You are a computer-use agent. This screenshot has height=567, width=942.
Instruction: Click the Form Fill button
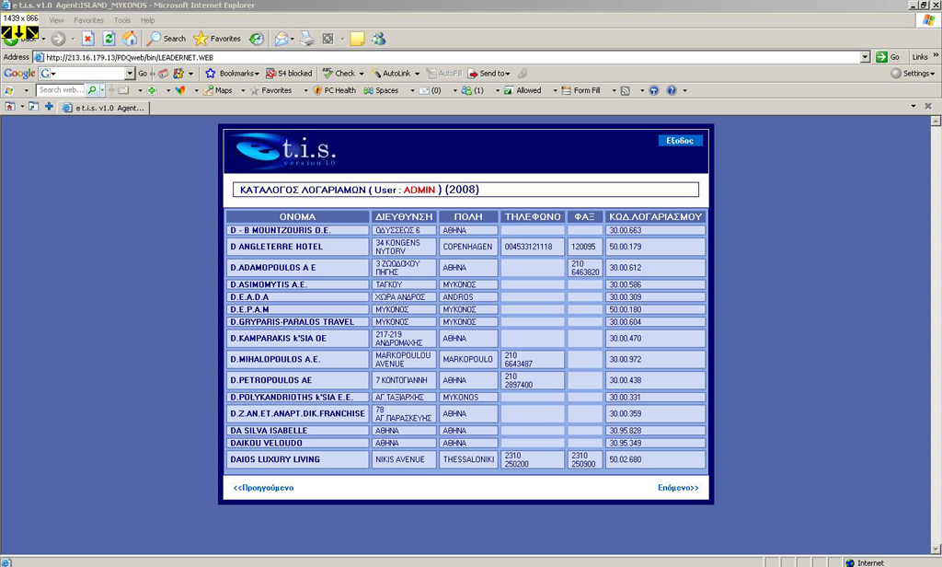coord(581,91)
